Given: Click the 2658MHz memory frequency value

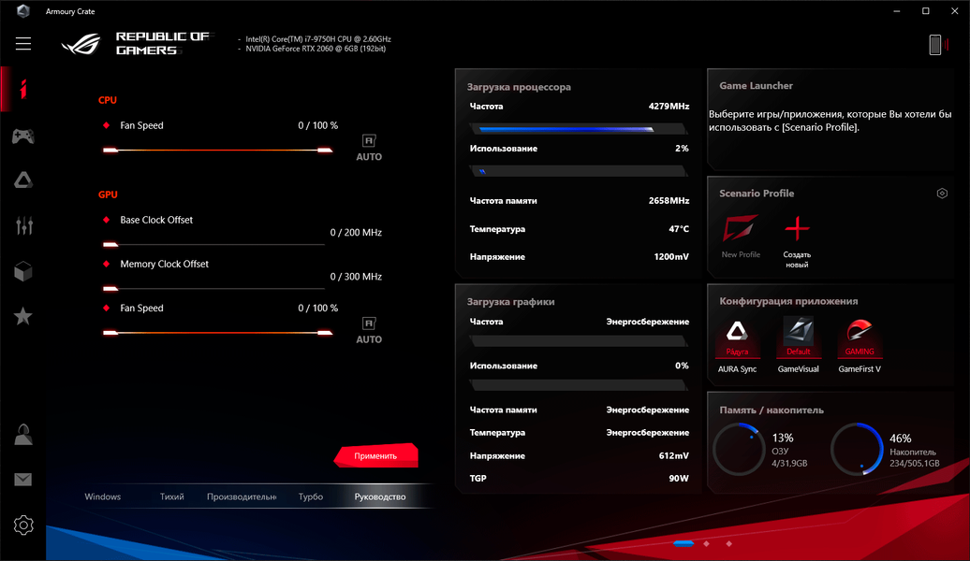Looking at the screenshot, I should [669, 201].
